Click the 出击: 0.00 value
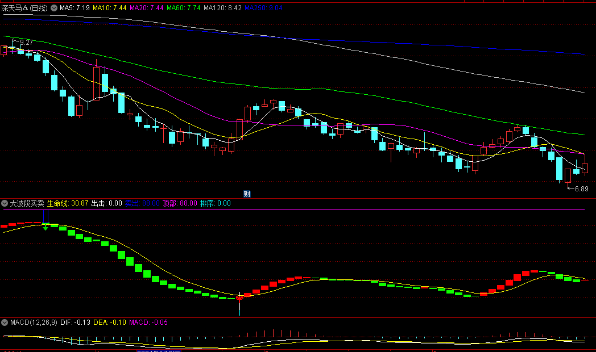 (x=107, y=203)
